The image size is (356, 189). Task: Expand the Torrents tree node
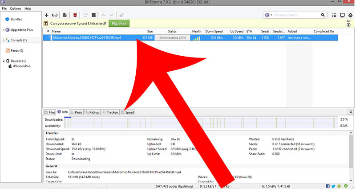pos(4,40)
